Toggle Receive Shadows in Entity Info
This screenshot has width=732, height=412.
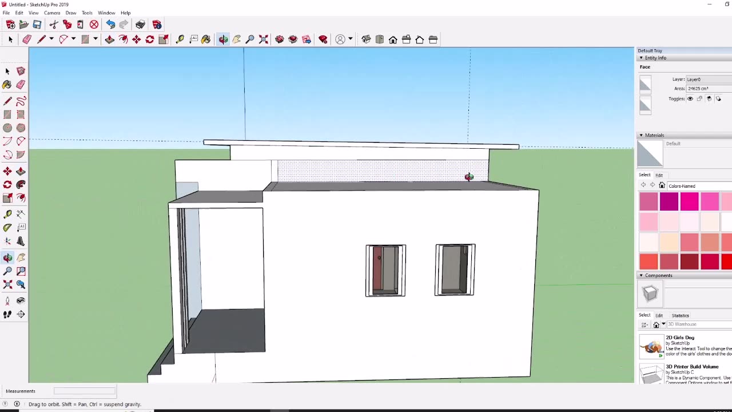tap(709, 99)
